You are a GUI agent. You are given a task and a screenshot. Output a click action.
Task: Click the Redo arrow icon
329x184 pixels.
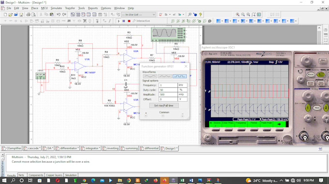point(64,14)
